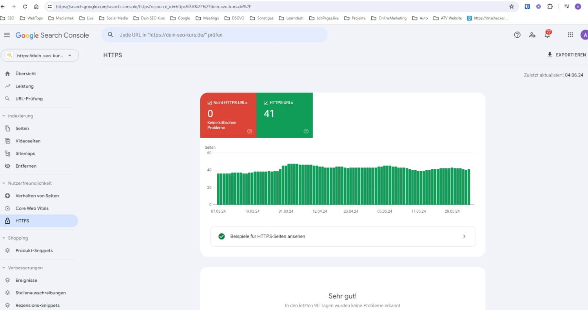Viewport: 588px width, 310px height.
Task: Click the home icon next to Übersicht
Action: [7, 73]
